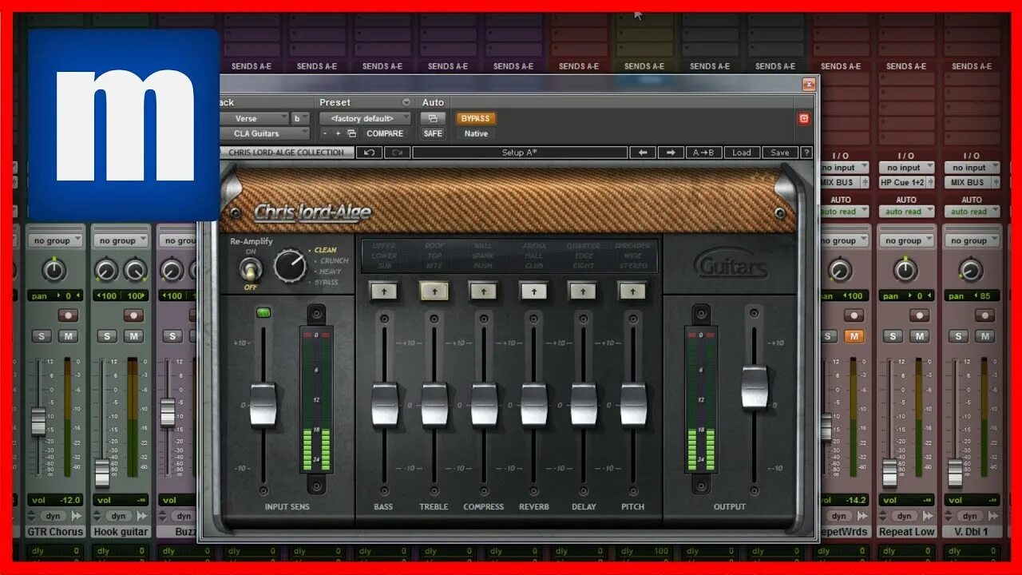Screen dimensions: 1022x575
Task: Click the up-arrow button above the TREBLE fader
Action: pyautogui.click(x=434, y=291)
